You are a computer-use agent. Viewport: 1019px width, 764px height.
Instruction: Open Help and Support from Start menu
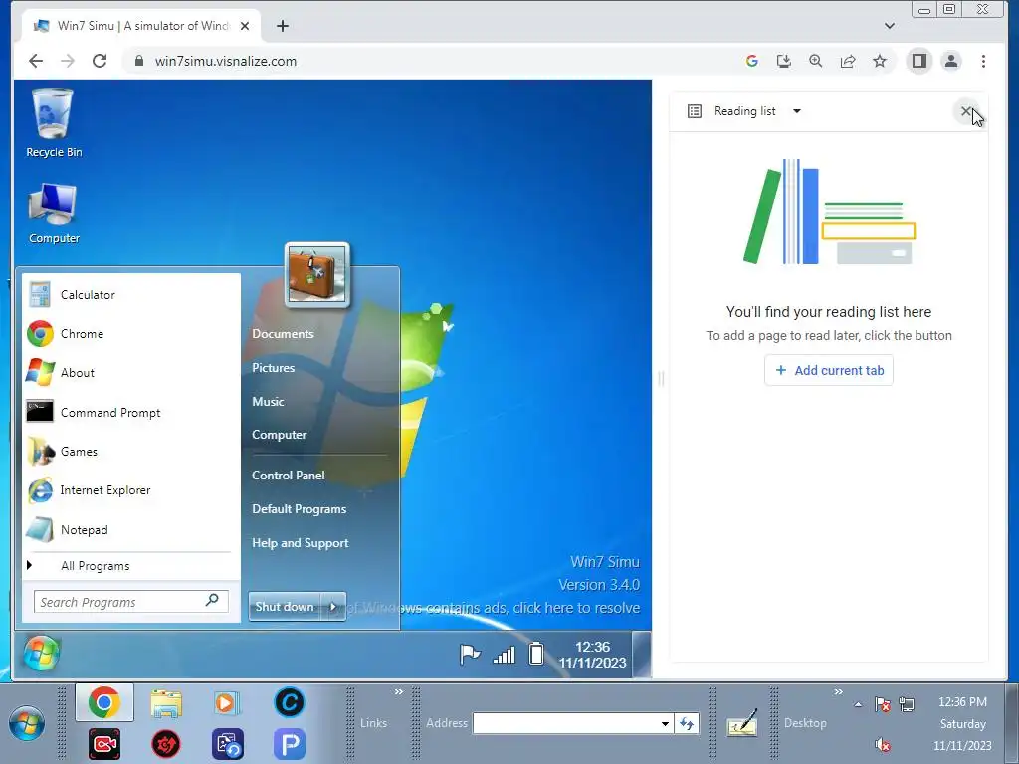(x=300, y=543)
